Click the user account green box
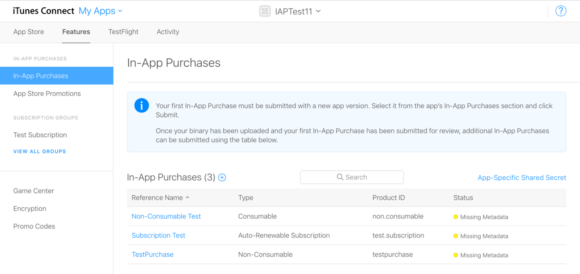The image size is (580, 274). coord(512,11)
